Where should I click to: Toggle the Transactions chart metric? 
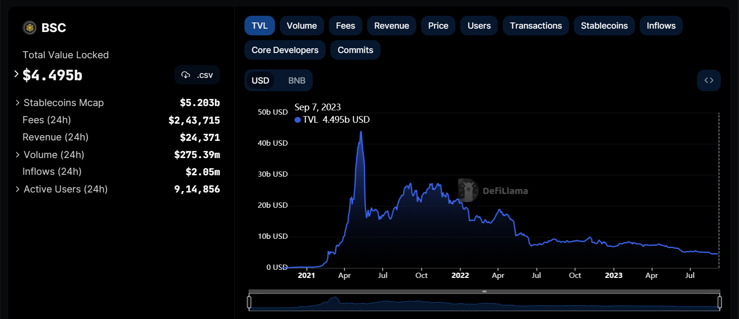point(536,25)
